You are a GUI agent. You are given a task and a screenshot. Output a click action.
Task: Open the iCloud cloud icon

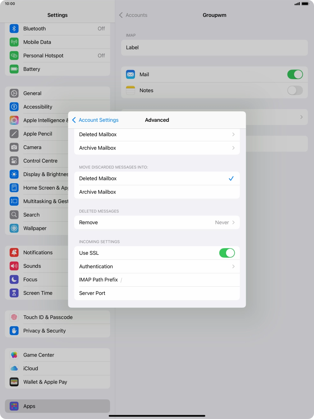coord(14,369)
